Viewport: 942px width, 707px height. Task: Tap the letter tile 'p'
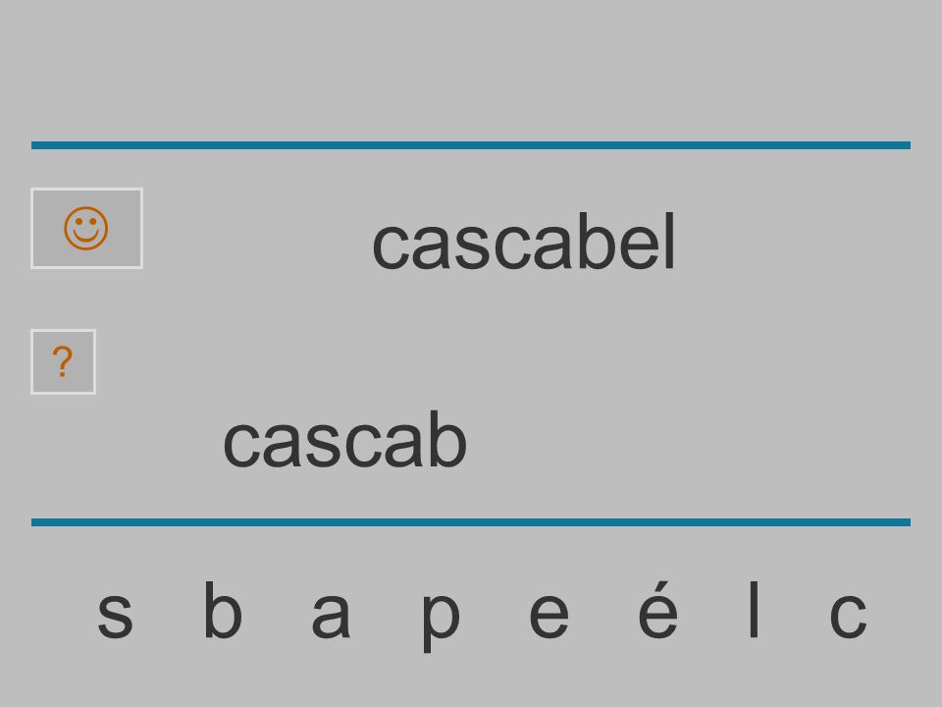[x=441, y=621]
